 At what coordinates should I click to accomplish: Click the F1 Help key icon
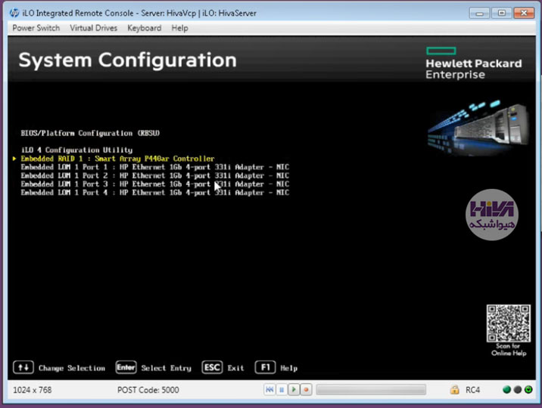pos(265,367)
